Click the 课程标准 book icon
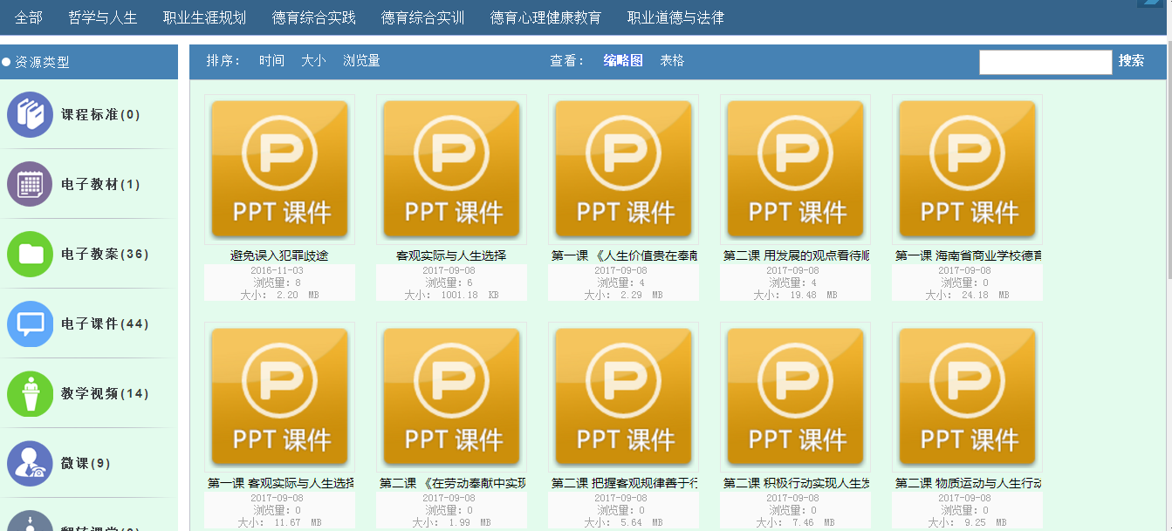1172x531 pixels. 31,115
